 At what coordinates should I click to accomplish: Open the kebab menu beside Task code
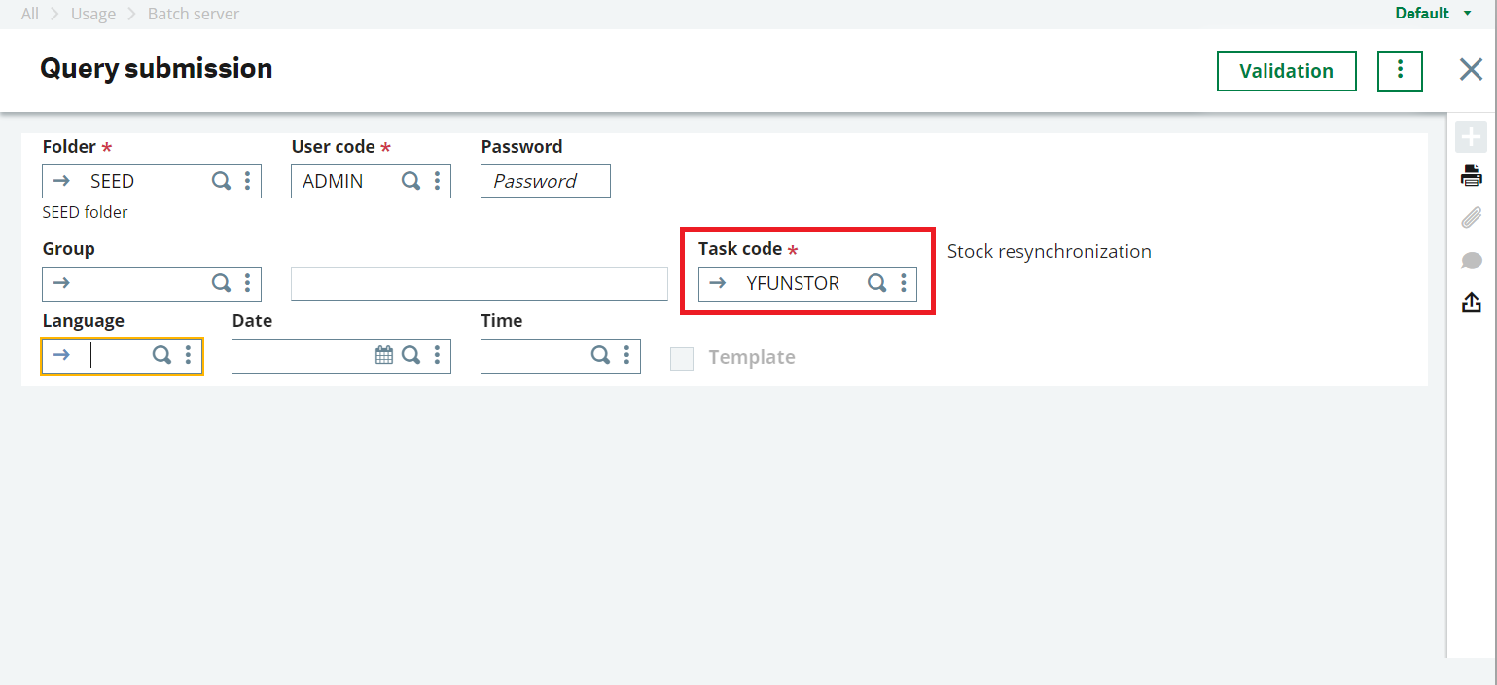904,283
